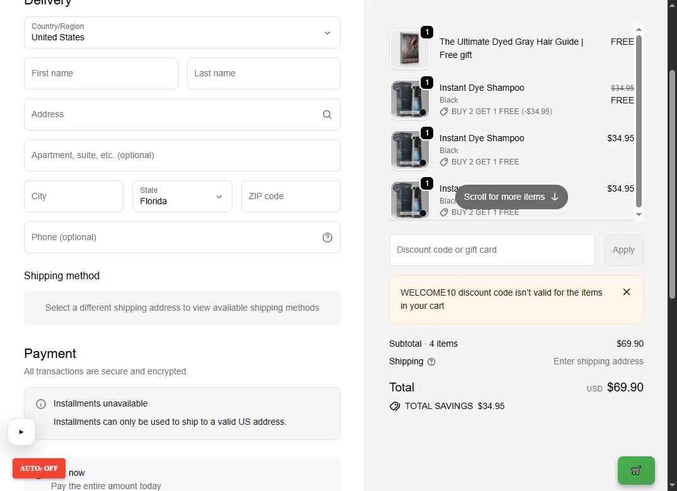Click cart list scroll up arrow
This screenshot has width=677, height=491.
click(639, 30)
